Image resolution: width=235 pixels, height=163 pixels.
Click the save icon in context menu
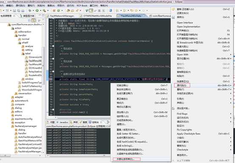click(x=173, y=17)
